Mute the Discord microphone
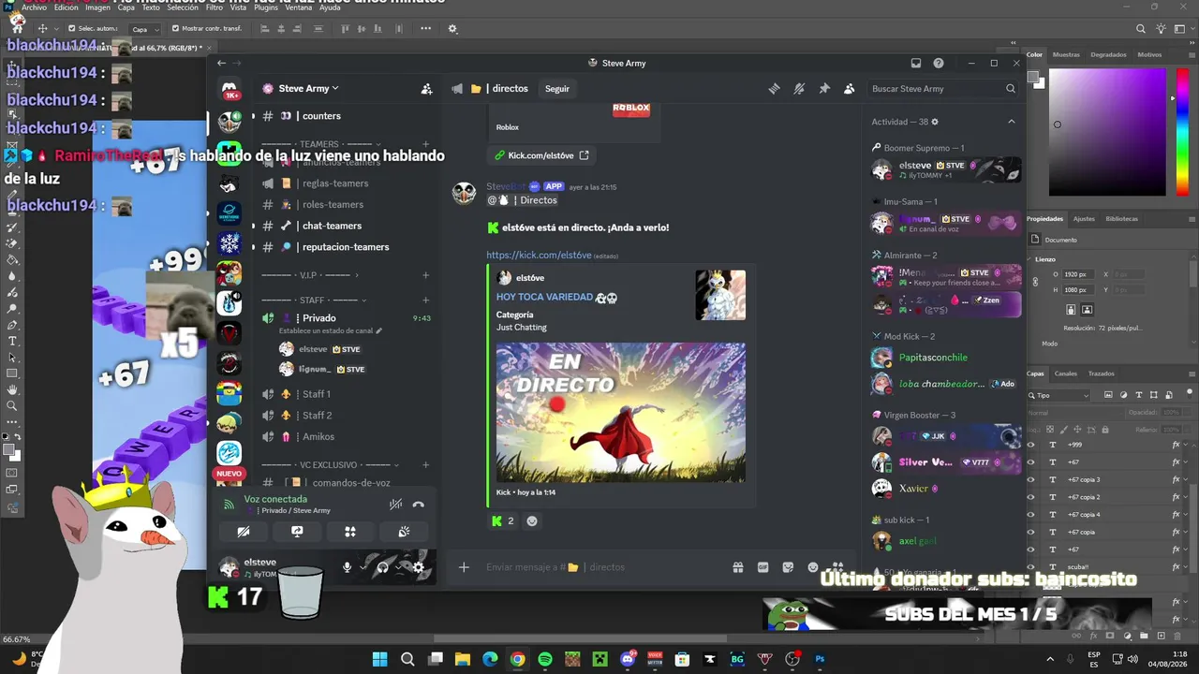This screenshot has width=1199, height=674. coord(347,567)
